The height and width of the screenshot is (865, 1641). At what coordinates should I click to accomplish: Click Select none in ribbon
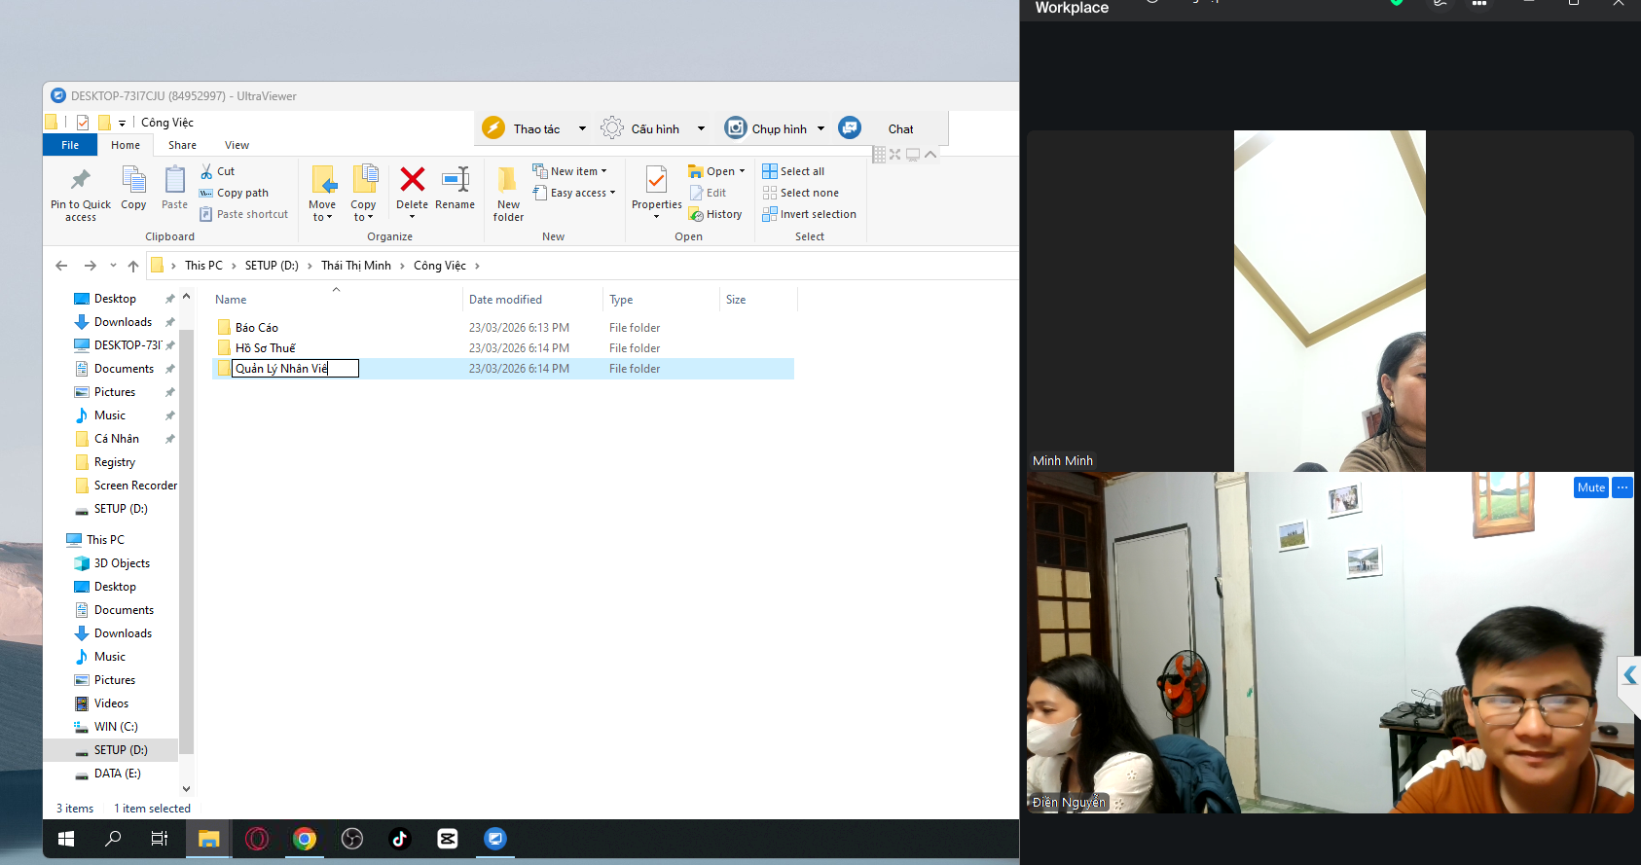coord(808,193)
